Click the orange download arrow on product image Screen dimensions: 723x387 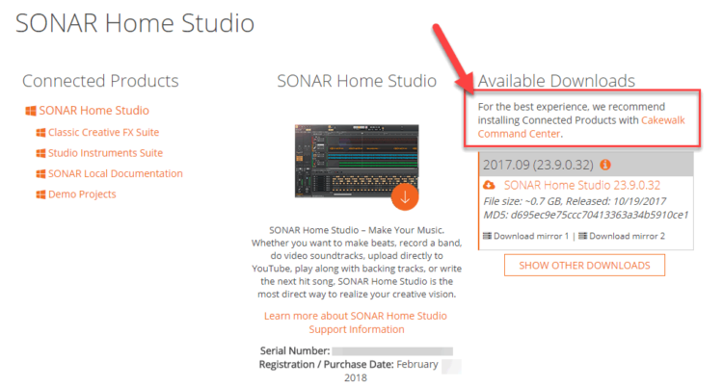[x=405, y=196]
